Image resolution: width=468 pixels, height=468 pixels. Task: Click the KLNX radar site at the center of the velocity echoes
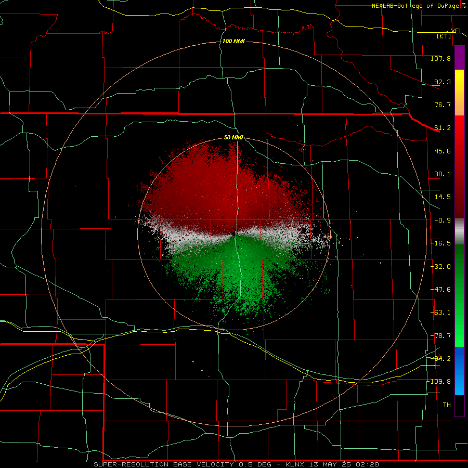coord(233,235)
